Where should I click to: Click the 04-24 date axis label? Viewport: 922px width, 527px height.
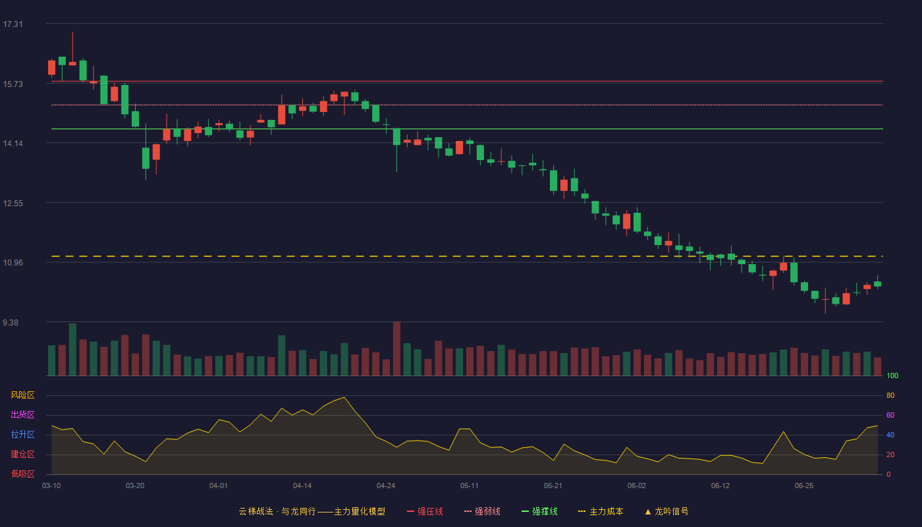[x=386, y=485]
